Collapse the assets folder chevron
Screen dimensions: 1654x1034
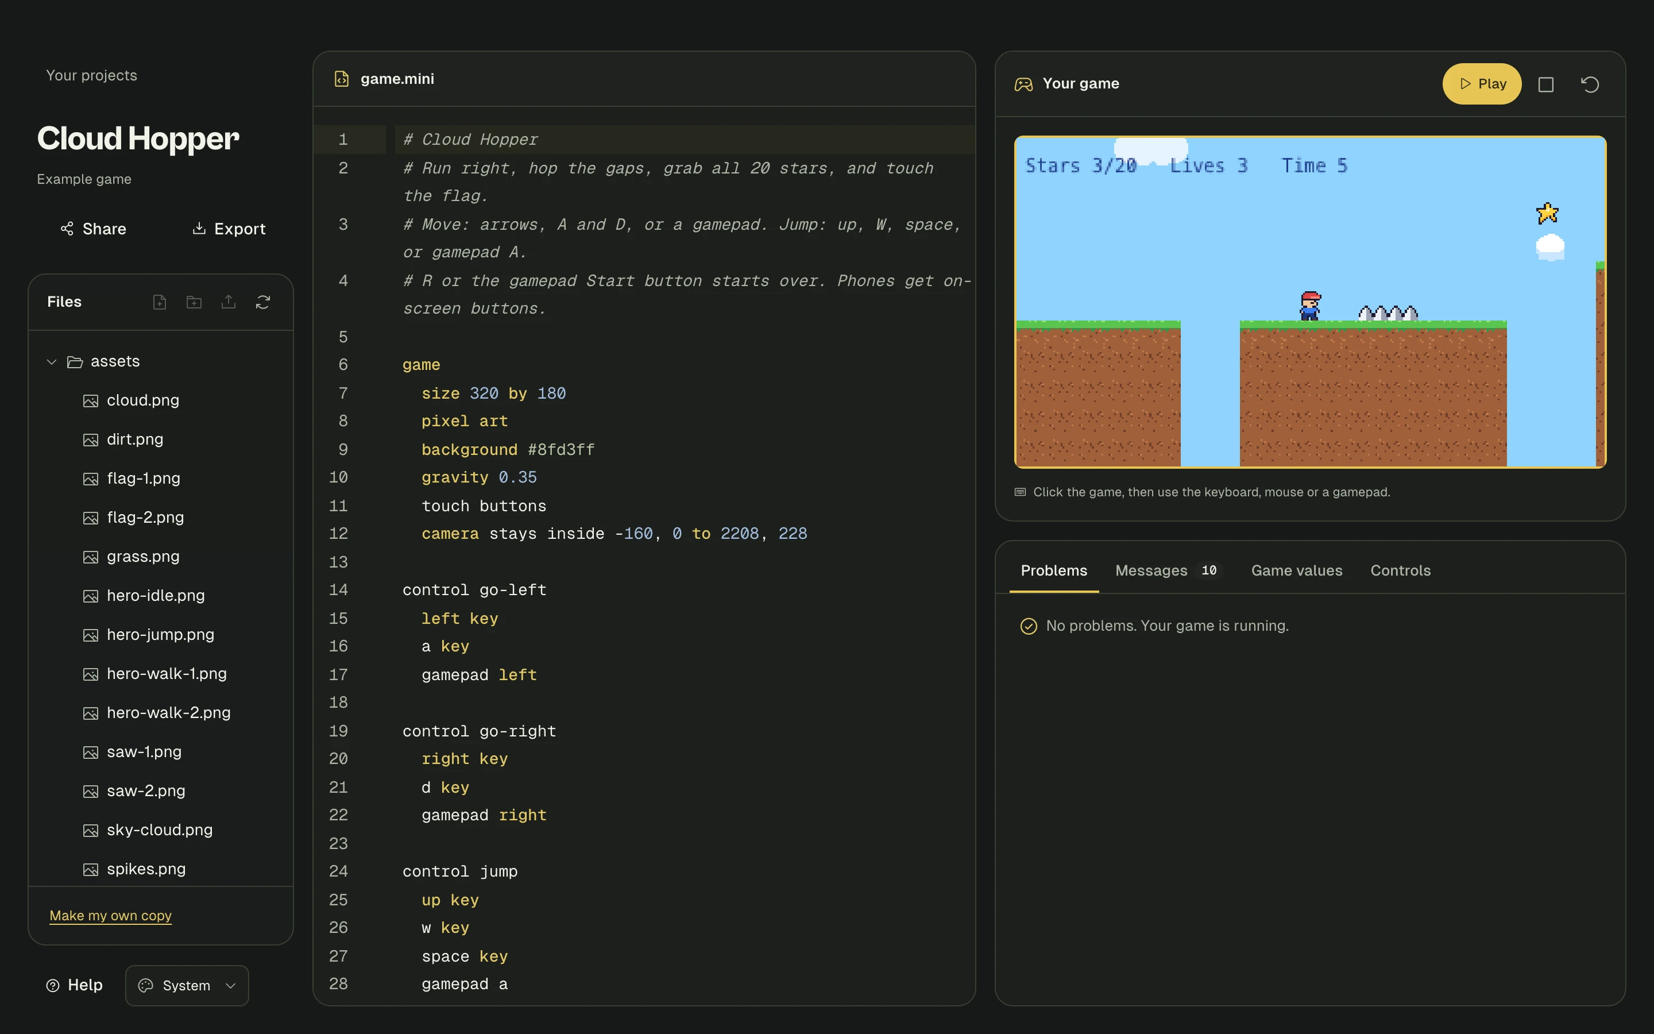pos(51,362)
